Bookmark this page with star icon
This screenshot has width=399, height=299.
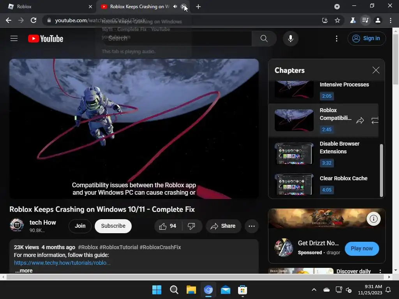(x=337, y=20)
